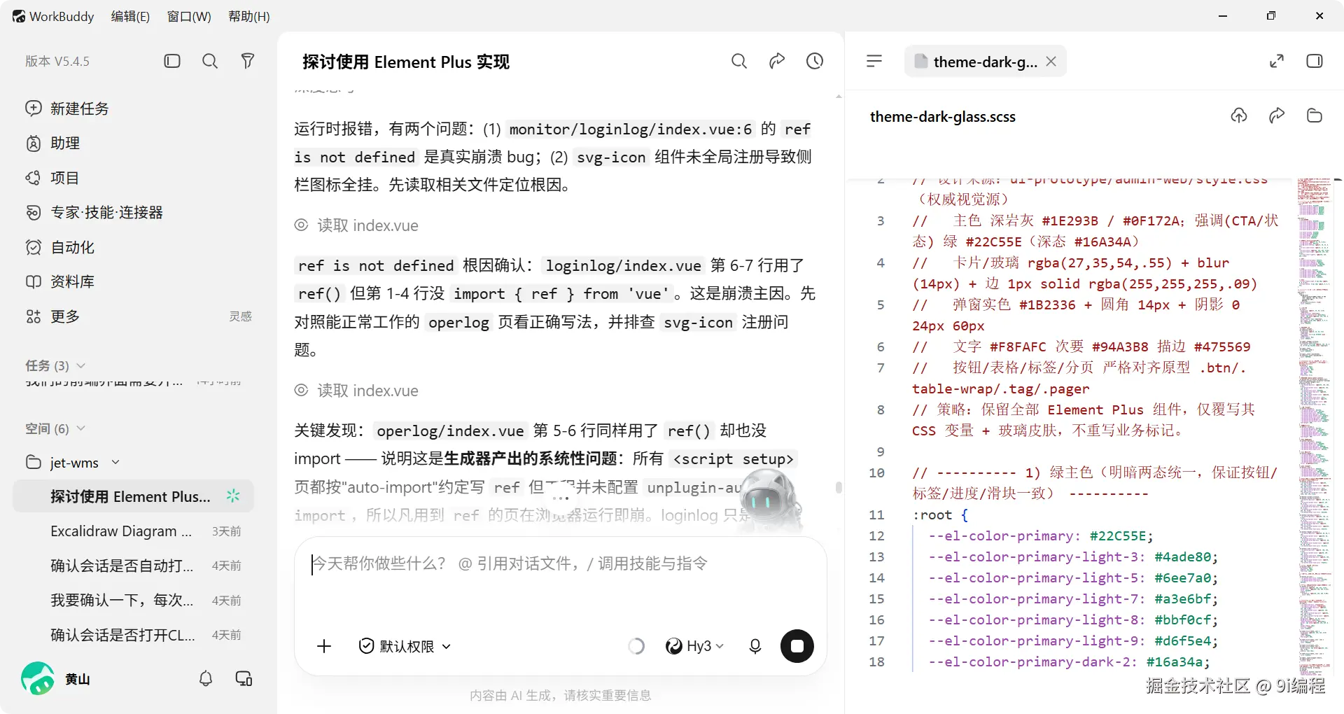Share the conversation via arrow icon
Image resolution: width=1344 pixels, height=714 pixels.
(777, 62)
